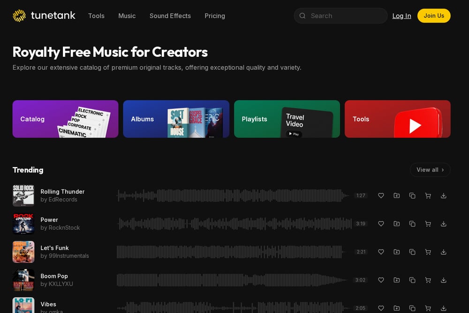Screen dimensions: 469x313
Task: Like the Rolling Thunder track
Action: 381,196
